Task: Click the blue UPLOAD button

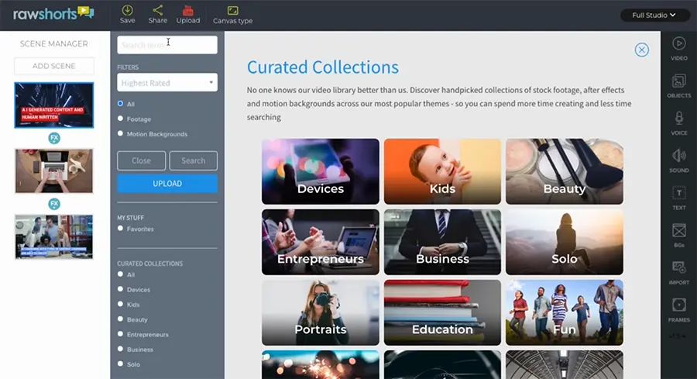Action: [167, 184]
